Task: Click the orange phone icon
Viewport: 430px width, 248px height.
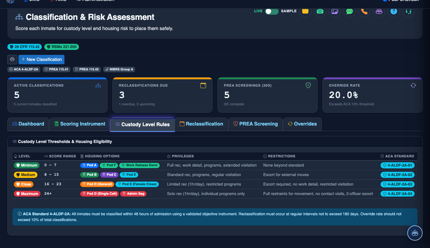Action: [364, 11]
